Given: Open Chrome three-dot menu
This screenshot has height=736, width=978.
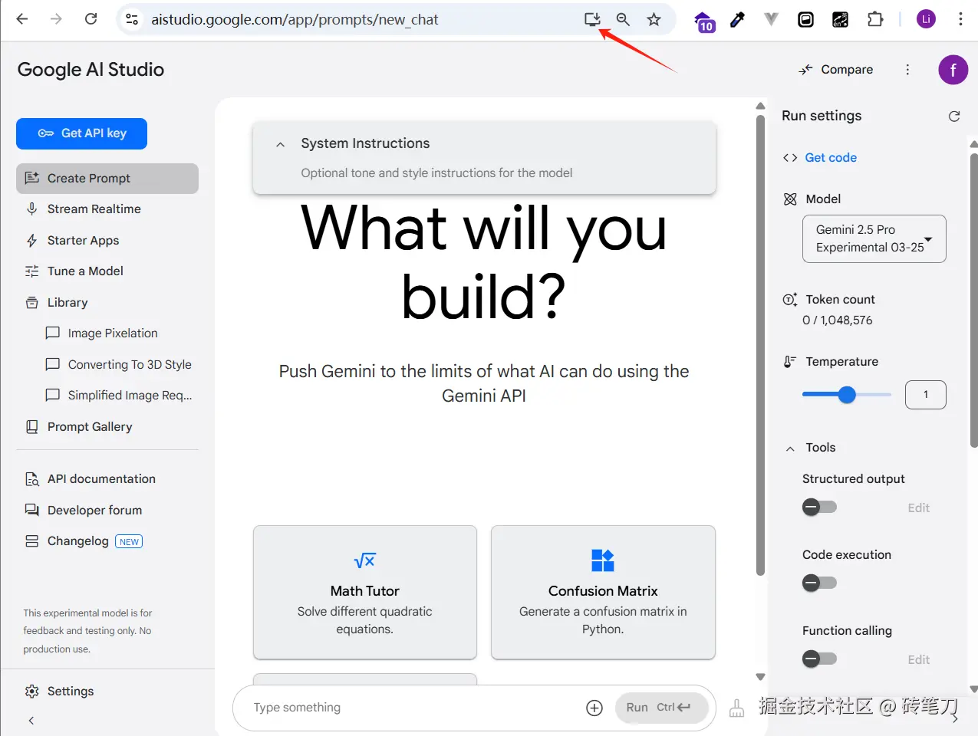Looking at the screenshot, I should click(x=960, y=19).
